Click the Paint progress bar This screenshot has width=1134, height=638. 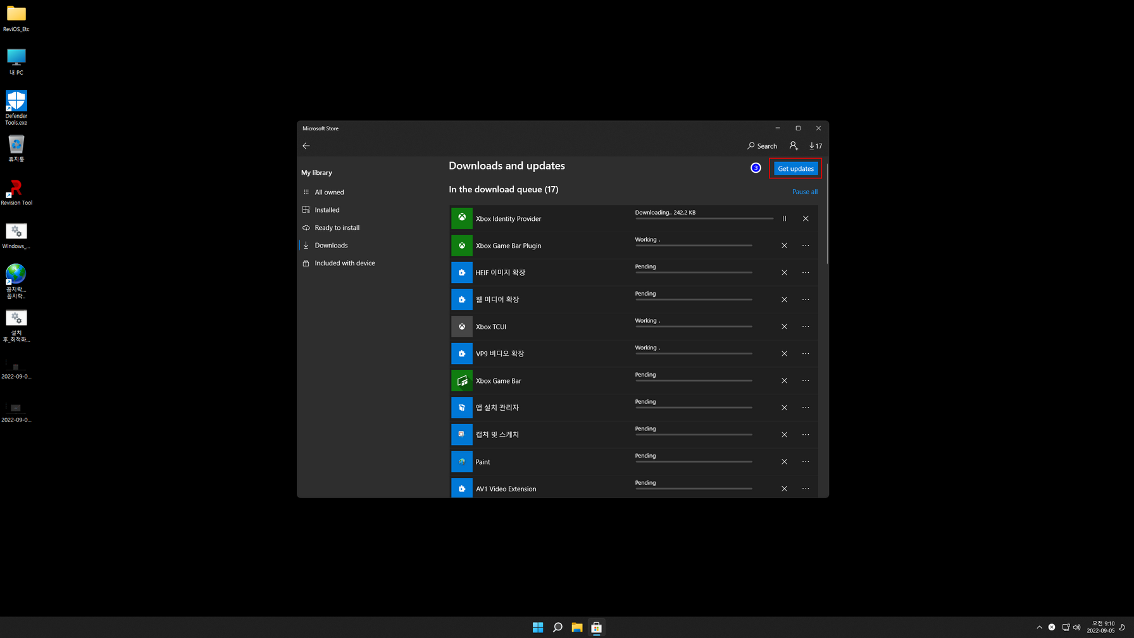click(x=694, y=461)
